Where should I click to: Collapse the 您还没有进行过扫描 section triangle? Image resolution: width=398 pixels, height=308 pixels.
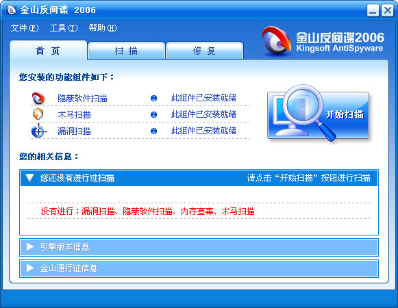(x=29, y=177)
